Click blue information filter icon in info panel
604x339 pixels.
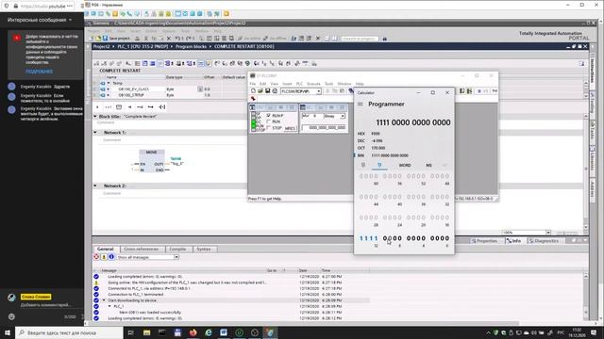click(x=111, y=257)
